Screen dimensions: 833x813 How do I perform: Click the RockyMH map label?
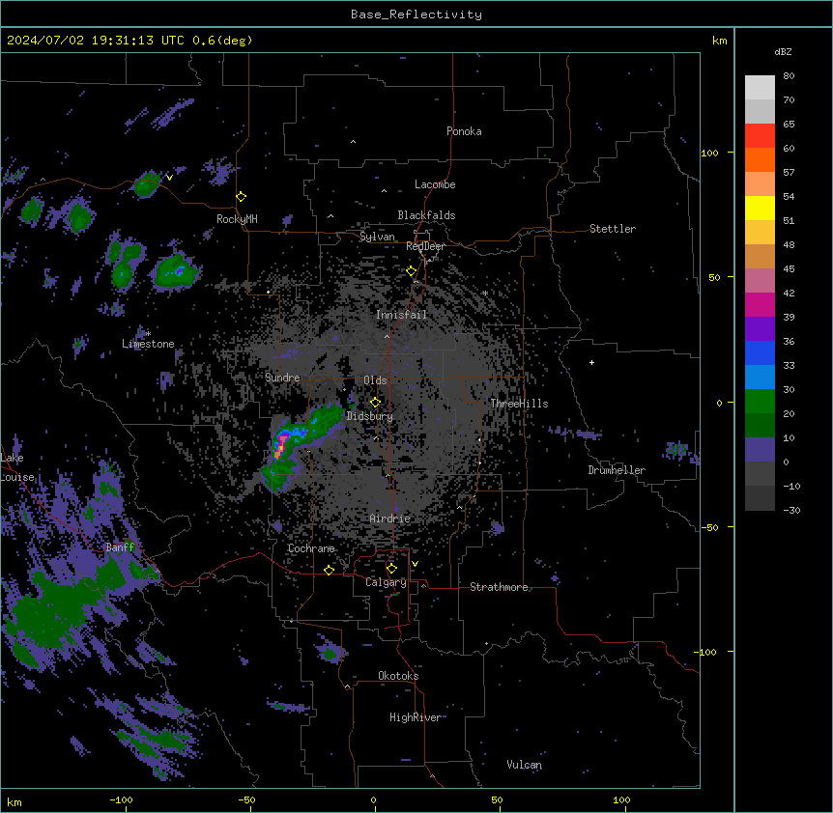coord(237,219)
